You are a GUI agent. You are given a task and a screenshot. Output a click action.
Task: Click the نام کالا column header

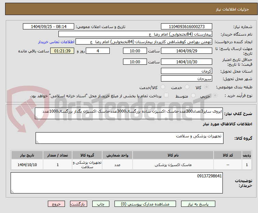pos(173,155)
